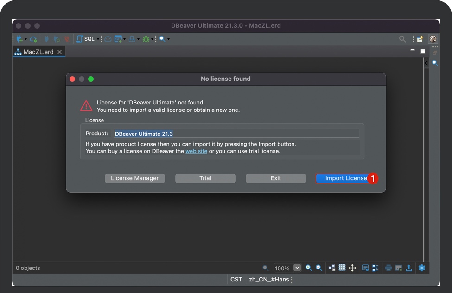Image resolution: width=452 pixels, height=293 pixels.
Task: Open the zoom percentage dropdown
Action: (297, 268)
